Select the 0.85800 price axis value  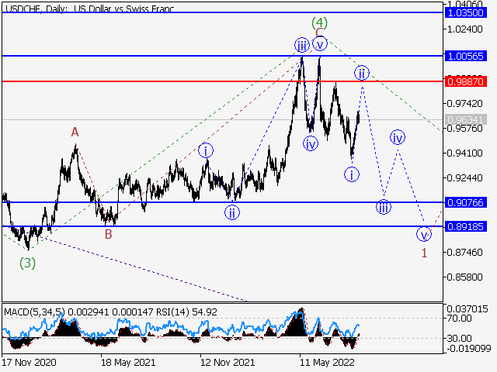coord(465,277)
